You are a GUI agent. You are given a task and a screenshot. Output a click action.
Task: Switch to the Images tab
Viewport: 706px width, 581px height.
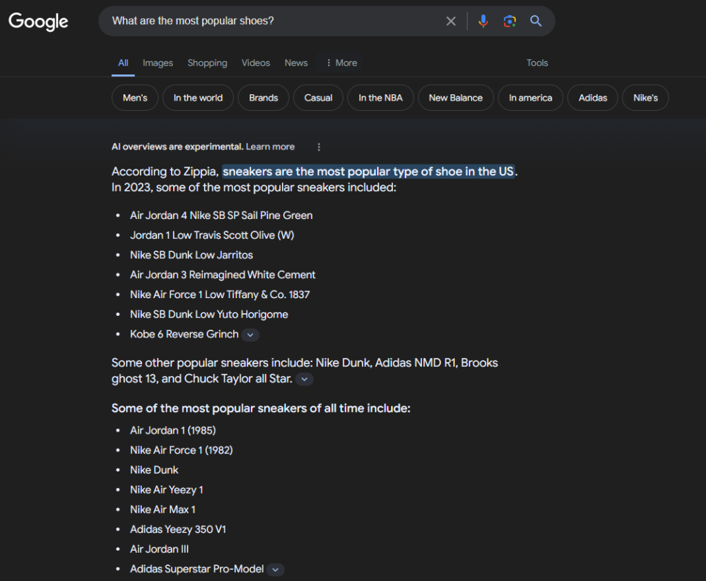(x=158, y=63)
